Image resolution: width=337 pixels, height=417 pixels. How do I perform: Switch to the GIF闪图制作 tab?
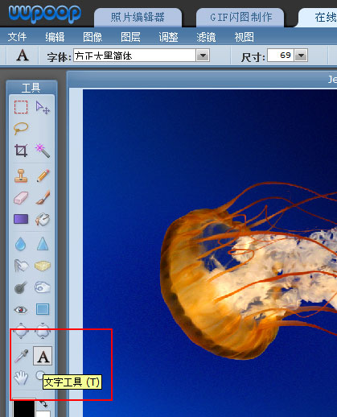[x=240, y=18]
